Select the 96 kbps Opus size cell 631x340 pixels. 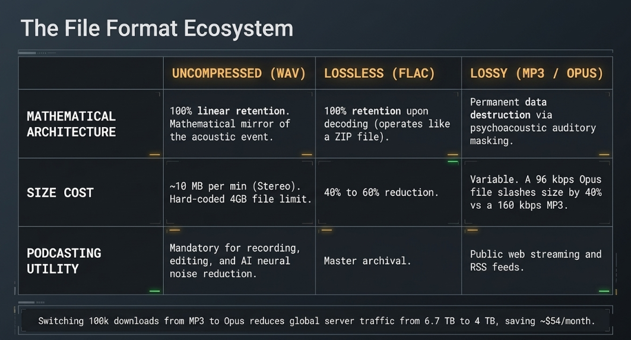535,192
